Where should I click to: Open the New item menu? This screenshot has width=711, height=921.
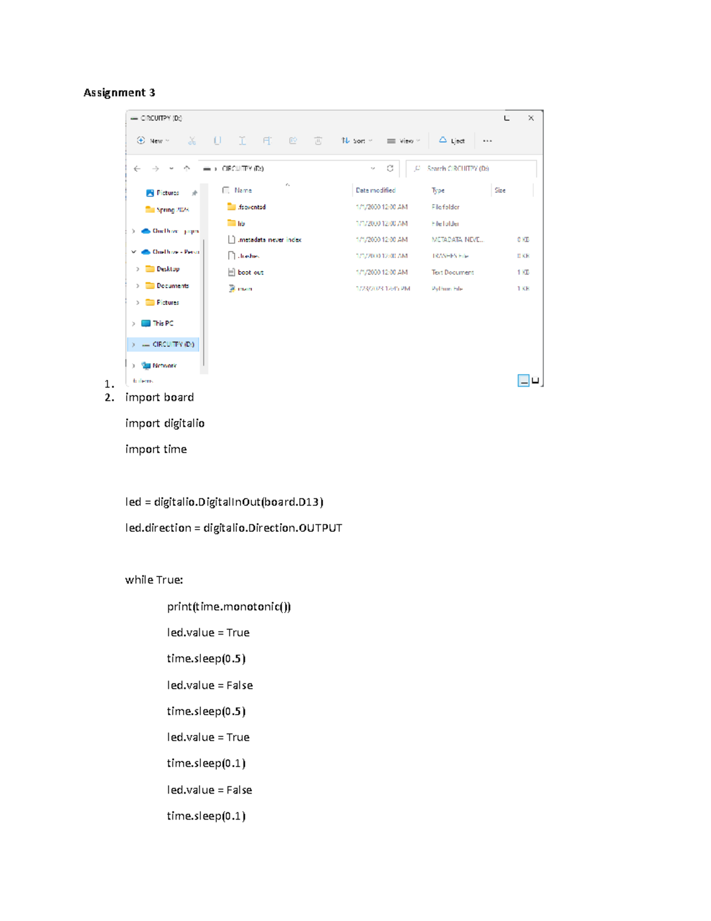[153, 141]
